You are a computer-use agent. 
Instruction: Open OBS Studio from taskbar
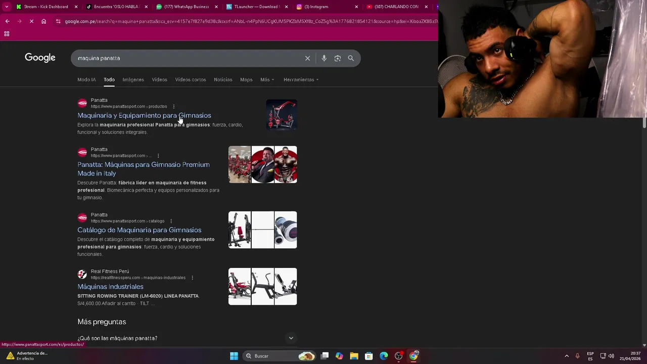coord(399,356)
